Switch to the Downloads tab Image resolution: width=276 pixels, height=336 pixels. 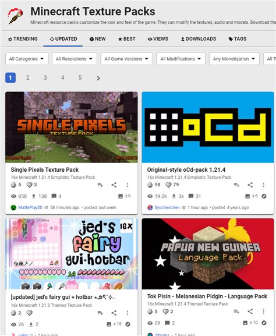[199, 39]
